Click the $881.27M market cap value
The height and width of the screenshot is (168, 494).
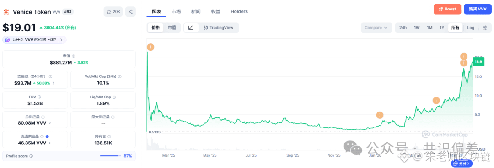point(61,62)
